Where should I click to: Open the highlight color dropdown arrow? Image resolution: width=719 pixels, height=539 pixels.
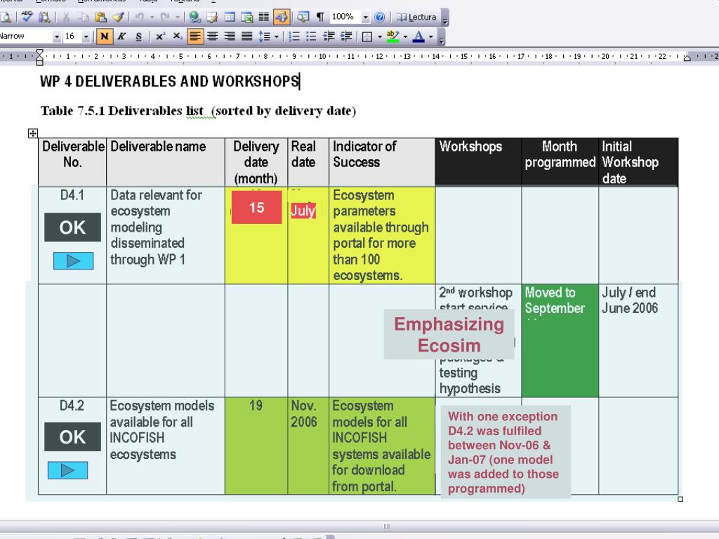click(x=405, y=36)
